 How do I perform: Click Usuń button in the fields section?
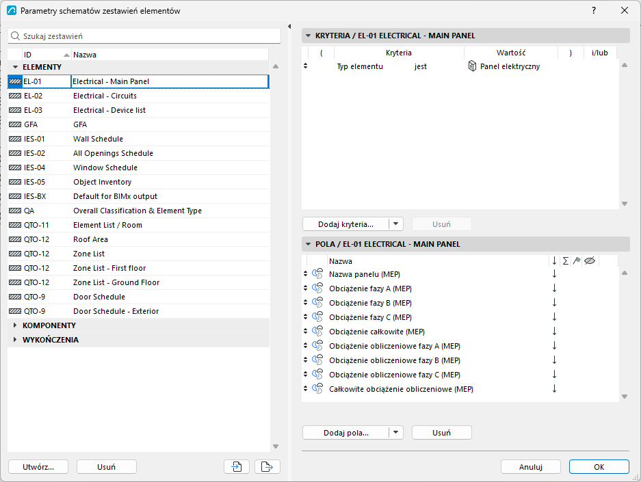click(441, 433)
